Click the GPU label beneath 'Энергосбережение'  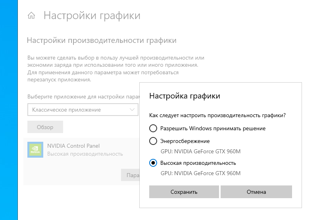(x=200, y=151)
